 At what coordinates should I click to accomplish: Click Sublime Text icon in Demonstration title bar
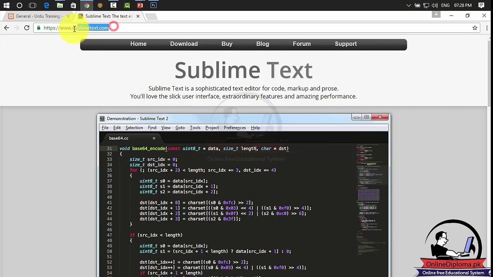coord(102,118)
